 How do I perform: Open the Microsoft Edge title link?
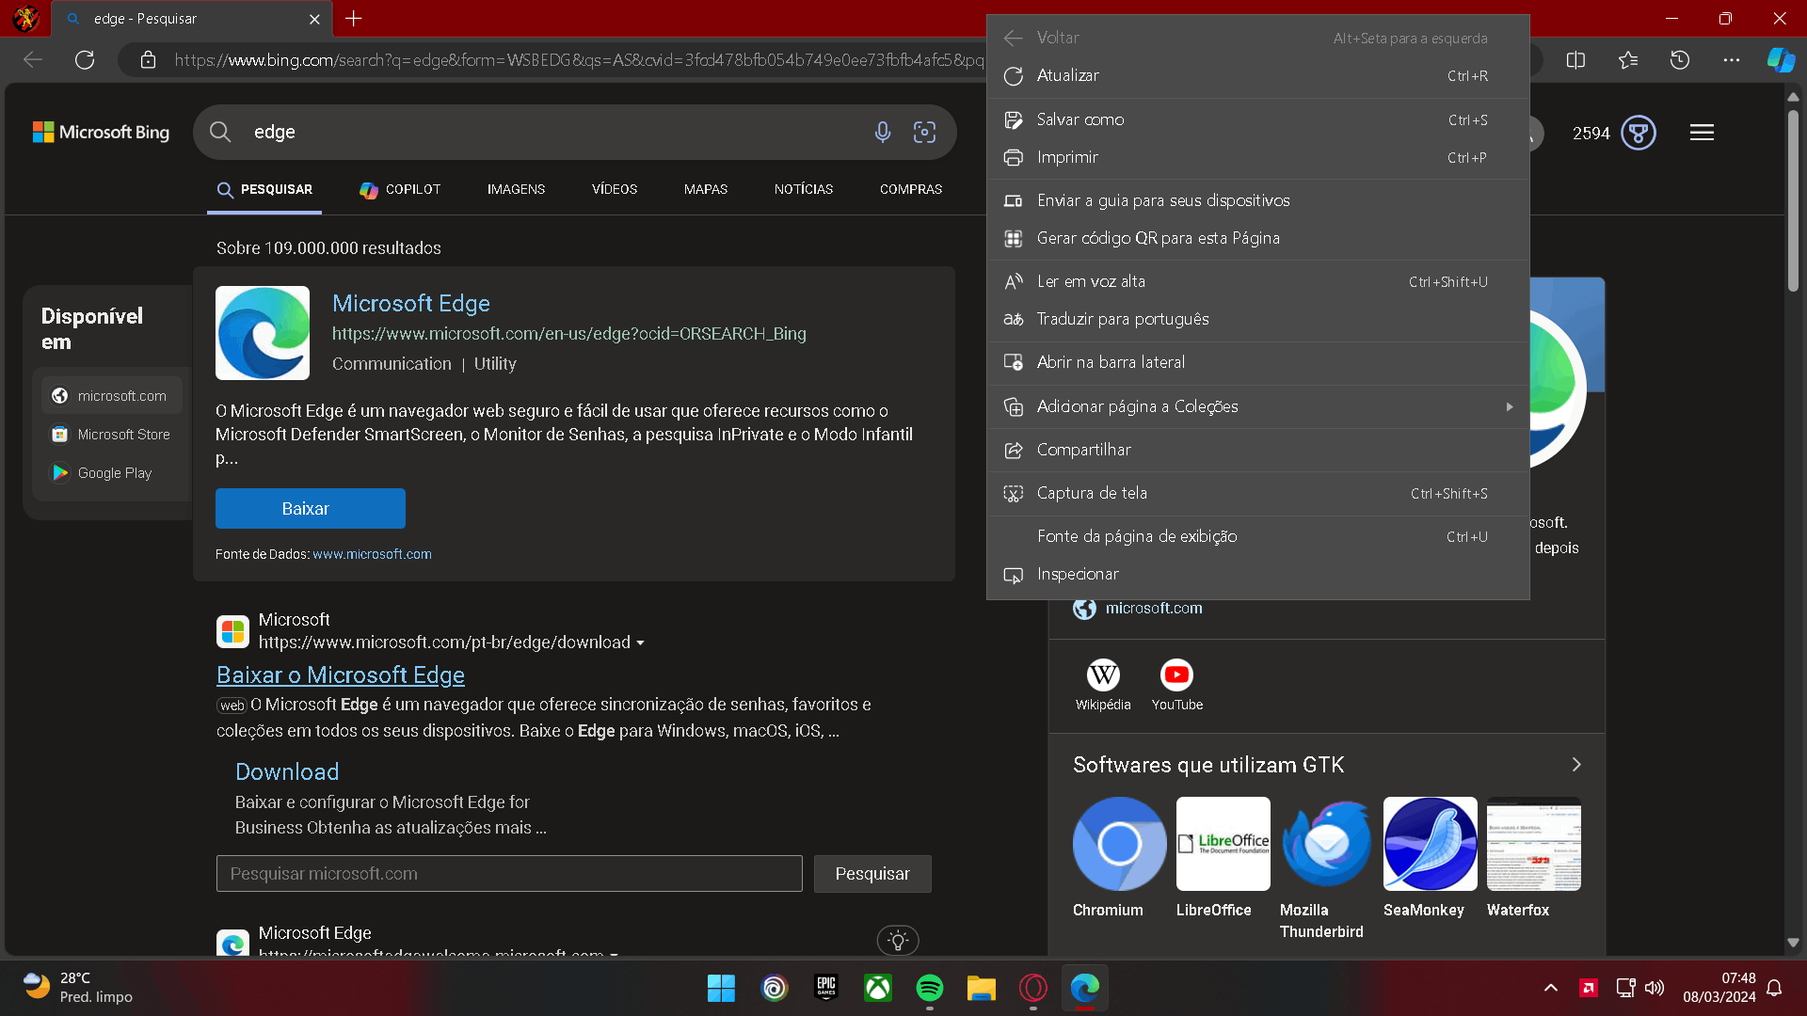(411, 303)
